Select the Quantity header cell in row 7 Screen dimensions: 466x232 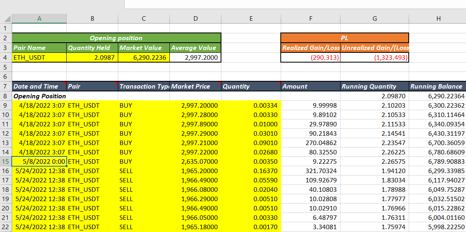tap(251, 87)
